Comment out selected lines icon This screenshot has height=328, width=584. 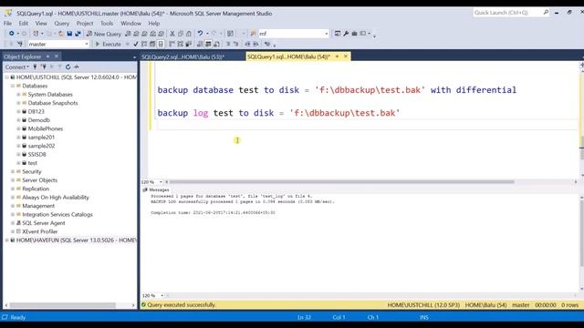click(228, 44)
